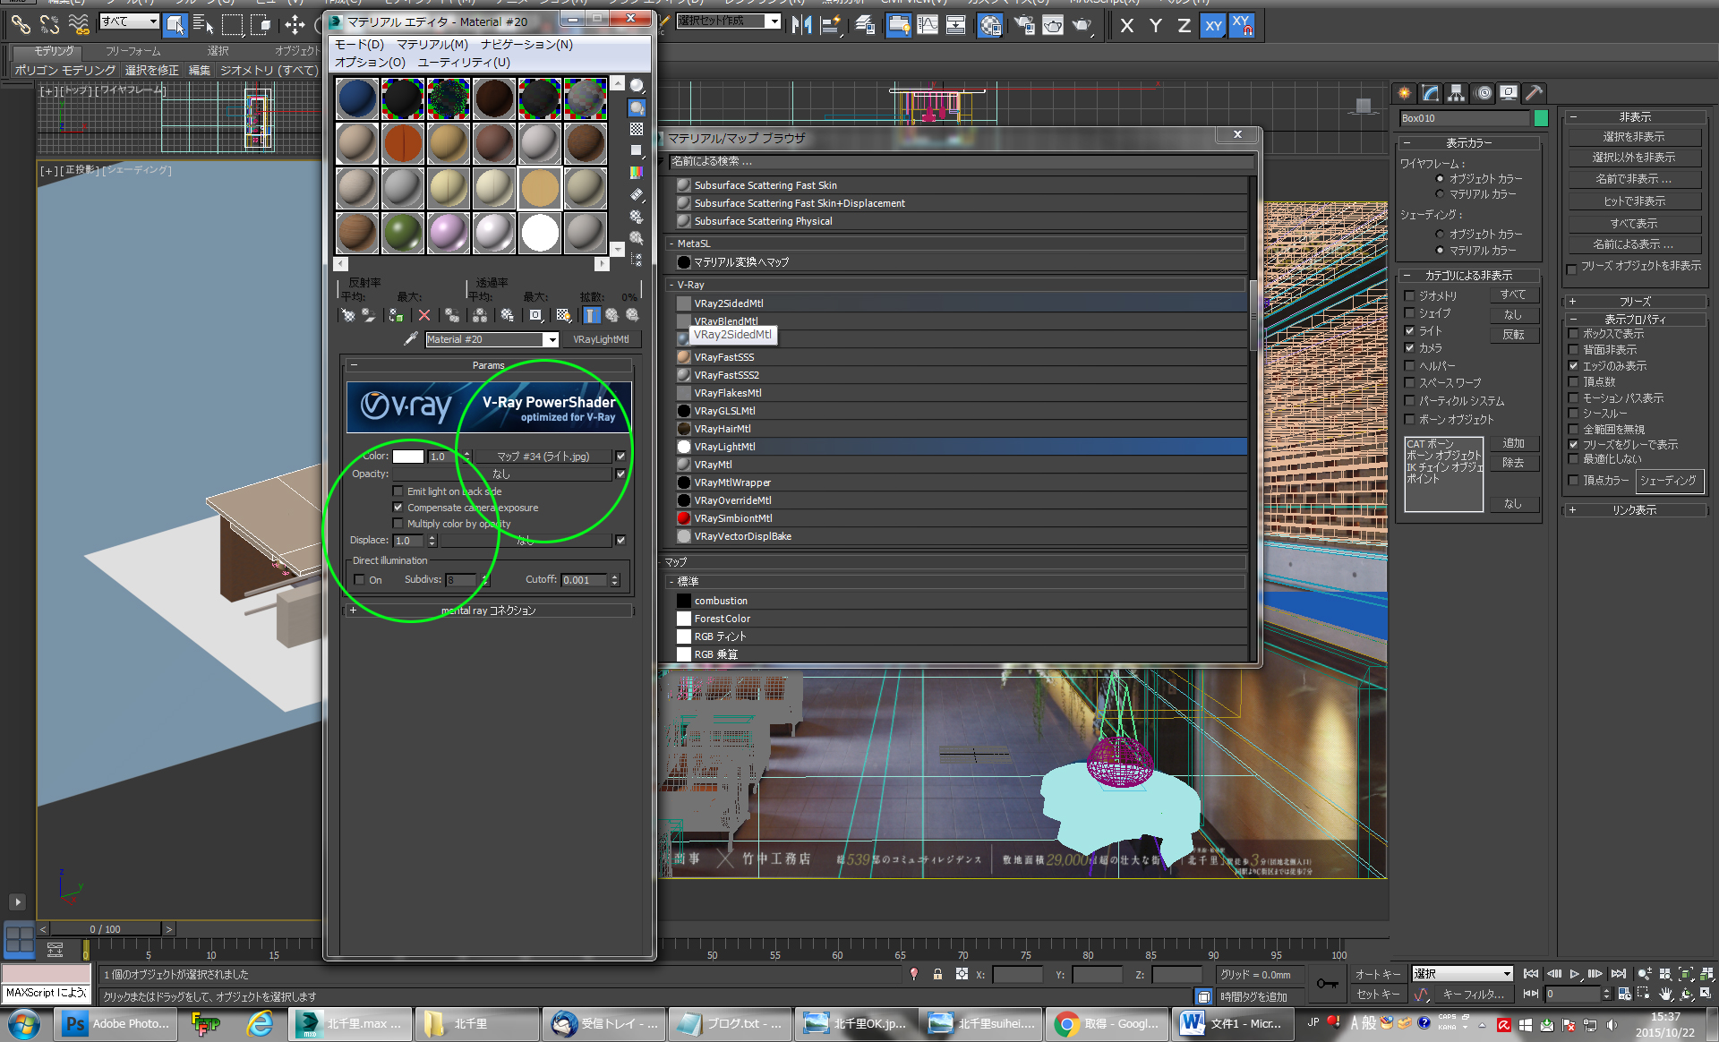Viewport: 1719px width, 1042px height.
Task: Click the マップ #34 (ライト.jpg) map button
Action: point(543,457)
